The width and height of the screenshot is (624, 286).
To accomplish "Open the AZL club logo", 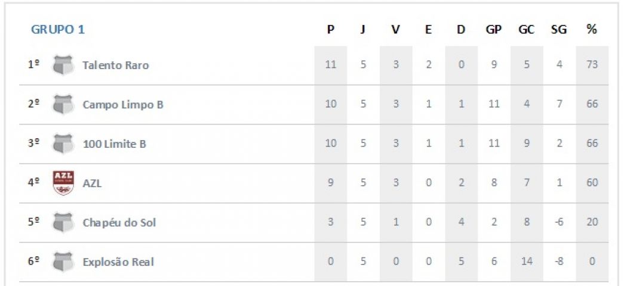I will pos(63,183).
